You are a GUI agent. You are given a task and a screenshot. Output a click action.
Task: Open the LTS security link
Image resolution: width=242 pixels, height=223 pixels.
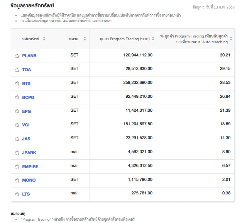(x=26, y=194)
